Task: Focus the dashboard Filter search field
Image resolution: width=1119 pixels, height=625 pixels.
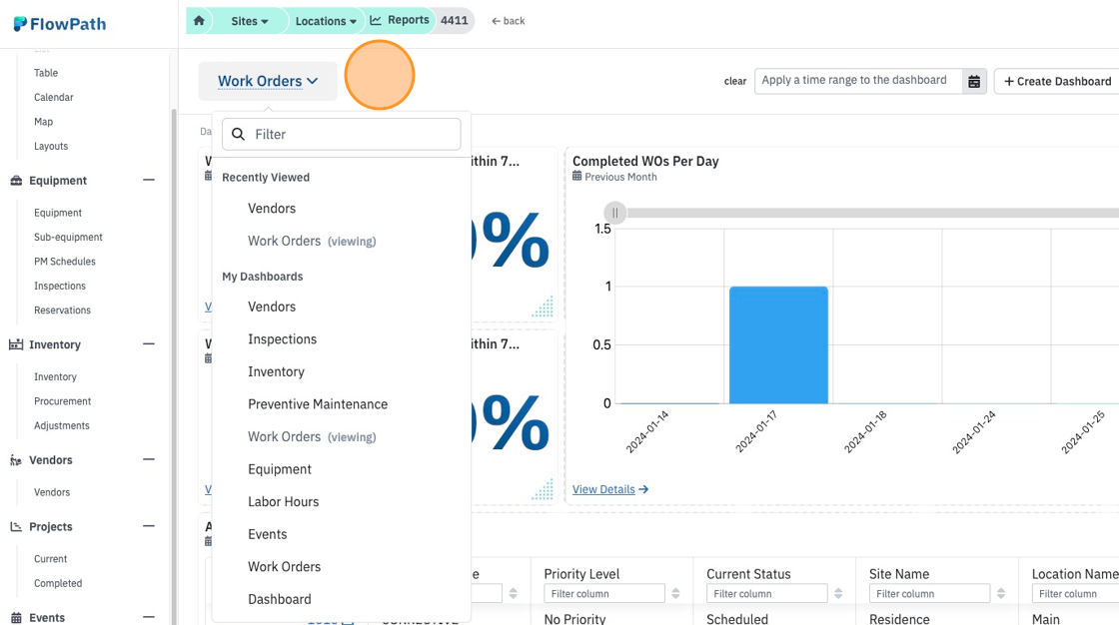Action: pyautogui.click(x=341, y=134)
